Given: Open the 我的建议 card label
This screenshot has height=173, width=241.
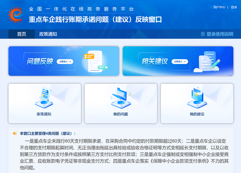Looking at the screenshot, I should [197, 114].
